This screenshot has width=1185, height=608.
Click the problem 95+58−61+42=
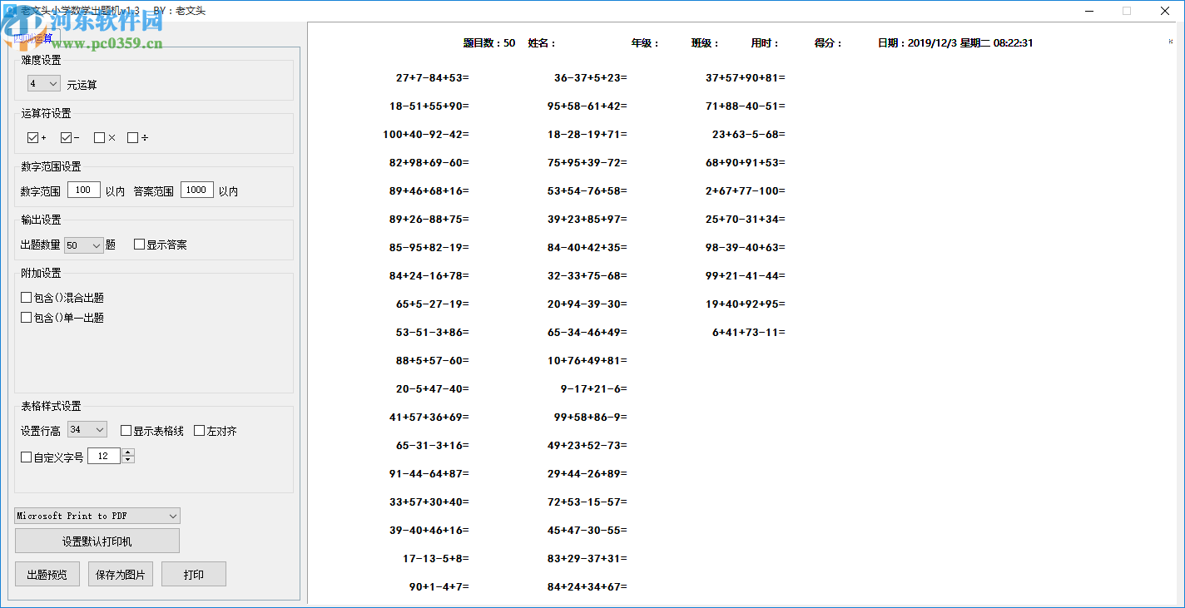(x=588, y=106)
